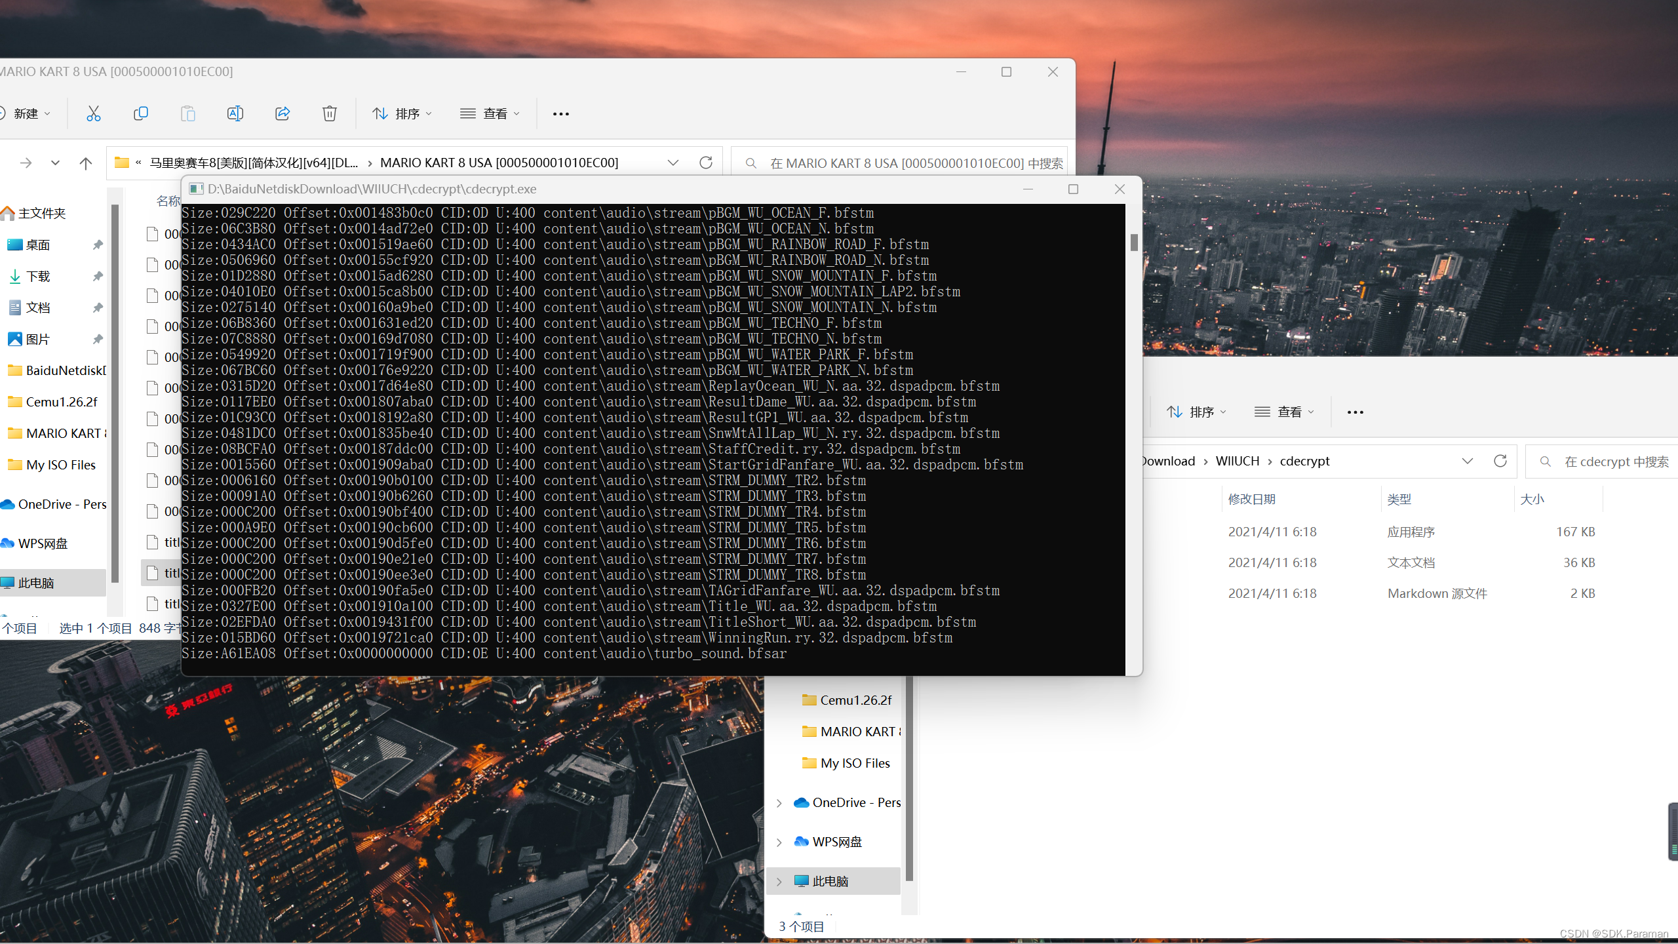
Task: Click the Rename icon in MARIO KART window toolbar
Action: point(235,113)
